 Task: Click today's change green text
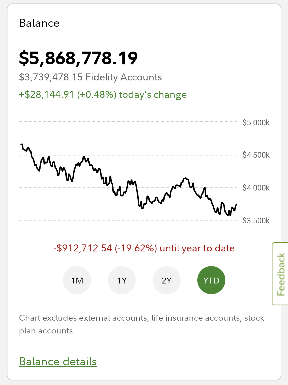coord(103,95)
